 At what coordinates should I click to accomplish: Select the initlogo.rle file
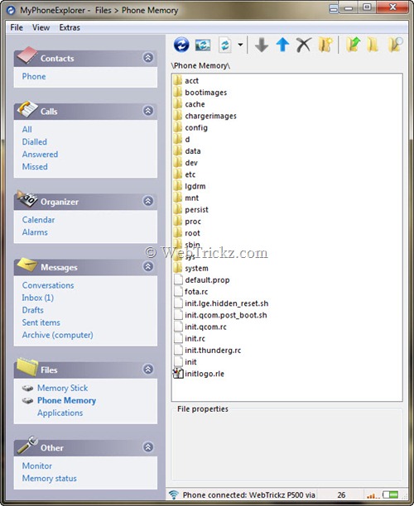tap(205, 374)
